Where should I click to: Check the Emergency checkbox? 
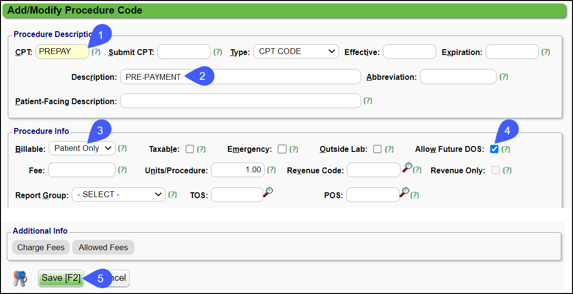[x=282, y=149]
